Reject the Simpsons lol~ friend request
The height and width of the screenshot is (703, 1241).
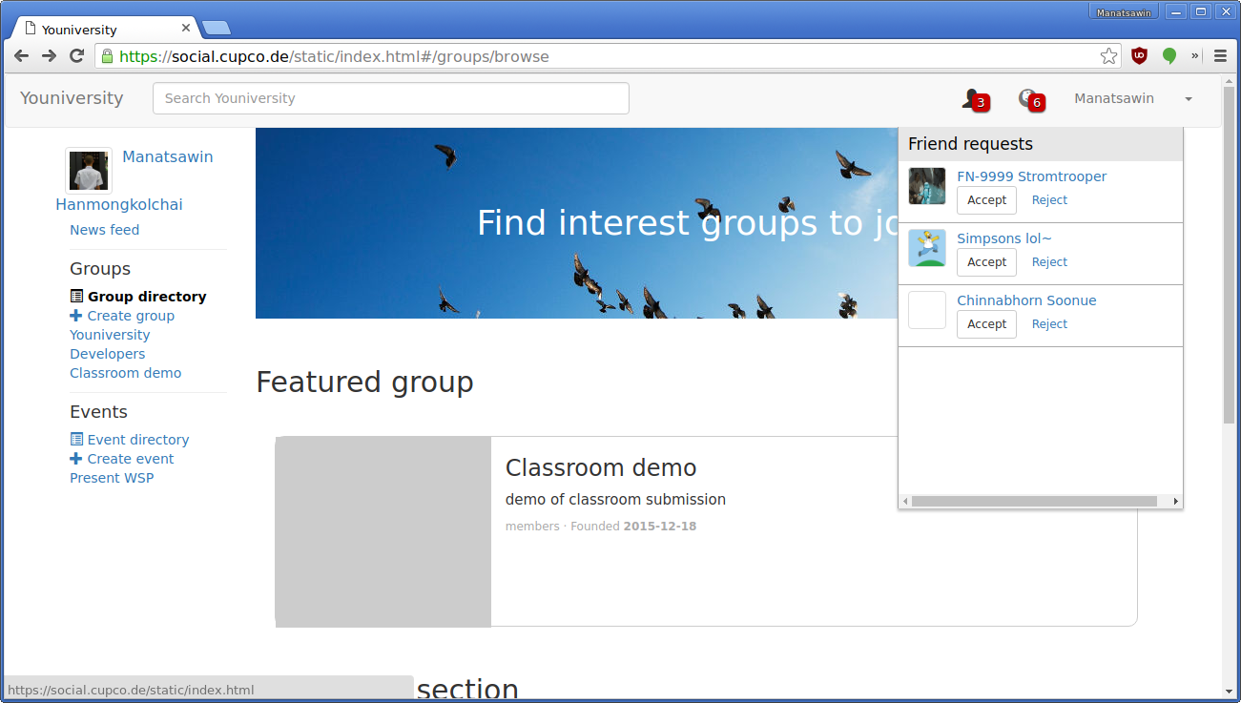(x=1049, y=262)
